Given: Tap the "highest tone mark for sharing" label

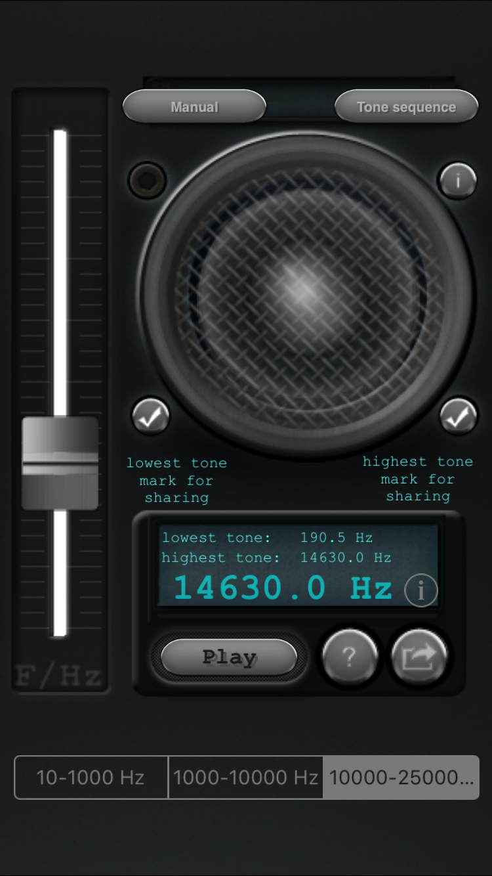Looking at the screenshot, I should point(418,479).
